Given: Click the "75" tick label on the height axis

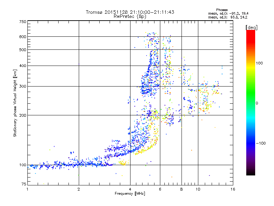Looking at the screenshot, I should (24, 184).
